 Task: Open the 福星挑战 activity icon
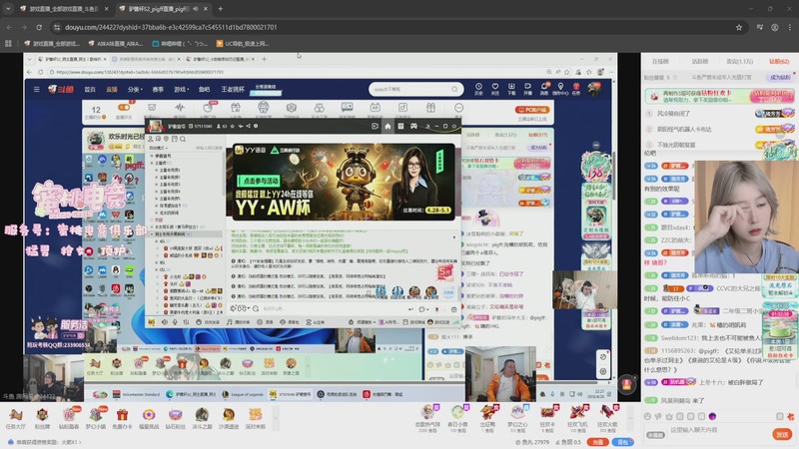[x=149, y=419]
